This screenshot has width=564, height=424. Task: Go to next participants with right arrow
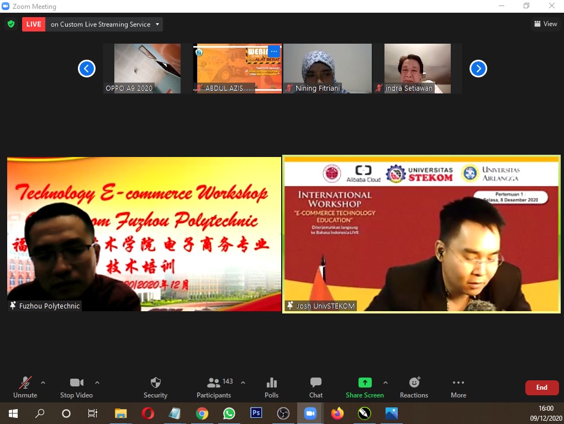tap(478, 69)
